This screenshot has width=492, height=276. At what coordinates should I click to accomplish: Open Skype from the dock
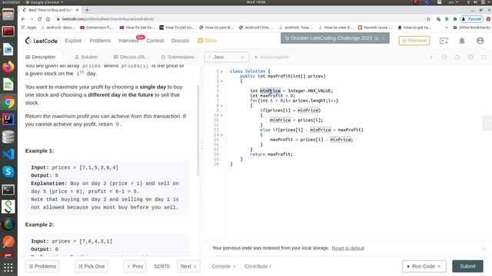(x=8, y=172)
